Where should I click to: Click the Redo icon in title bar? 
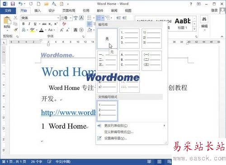[31, 4]
